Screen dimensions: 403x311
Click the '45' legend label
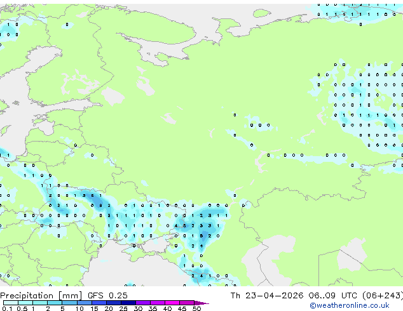[x=182, y=308]
